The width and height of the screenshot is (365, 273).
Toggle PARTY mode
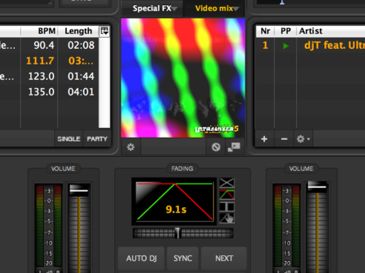[97, 139]
